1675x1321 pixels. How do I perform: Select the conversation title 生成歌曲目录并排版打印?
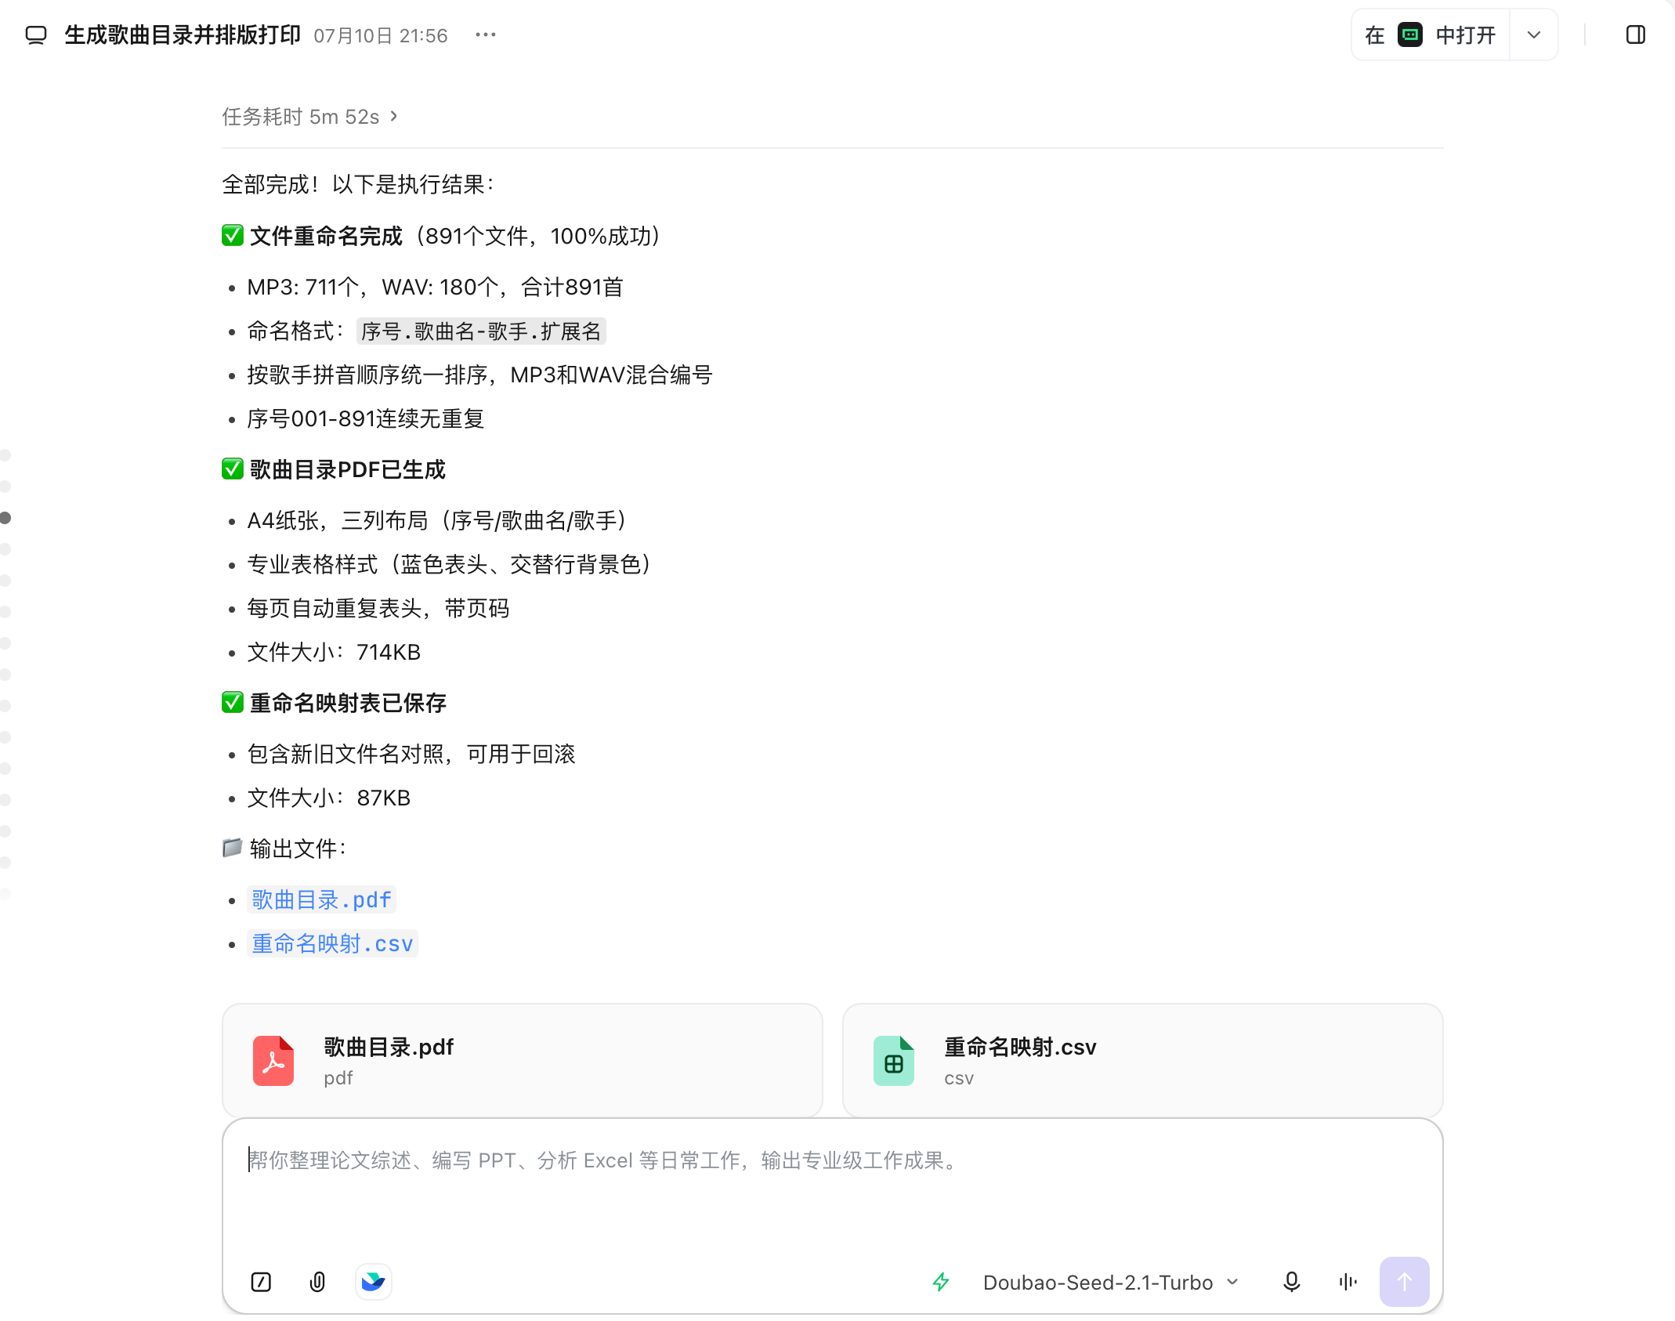pyautogui.click(x=183, y=35)
